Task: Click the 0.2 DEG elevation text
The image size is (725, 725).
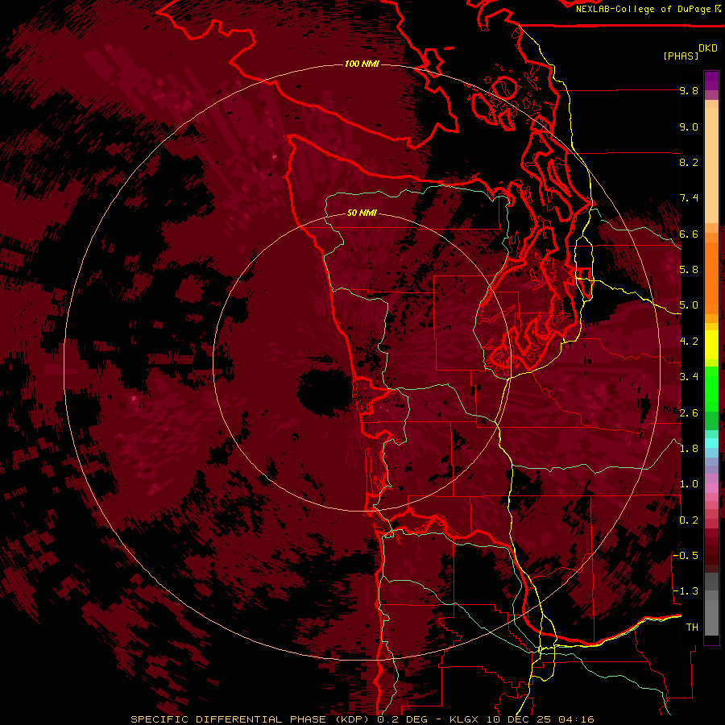Action: tap(402, 719)
